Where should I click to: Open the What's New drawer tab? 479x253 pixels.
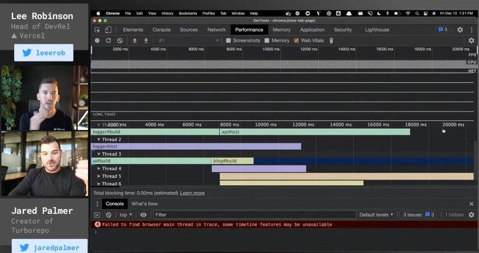pyautogui.click(x=144, y=203)
